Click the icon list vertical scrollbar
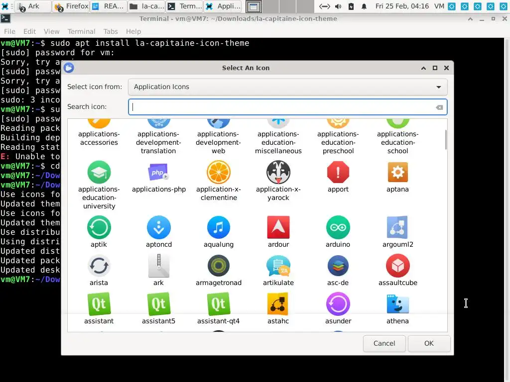The image size is (510, 382). (445, 140)
